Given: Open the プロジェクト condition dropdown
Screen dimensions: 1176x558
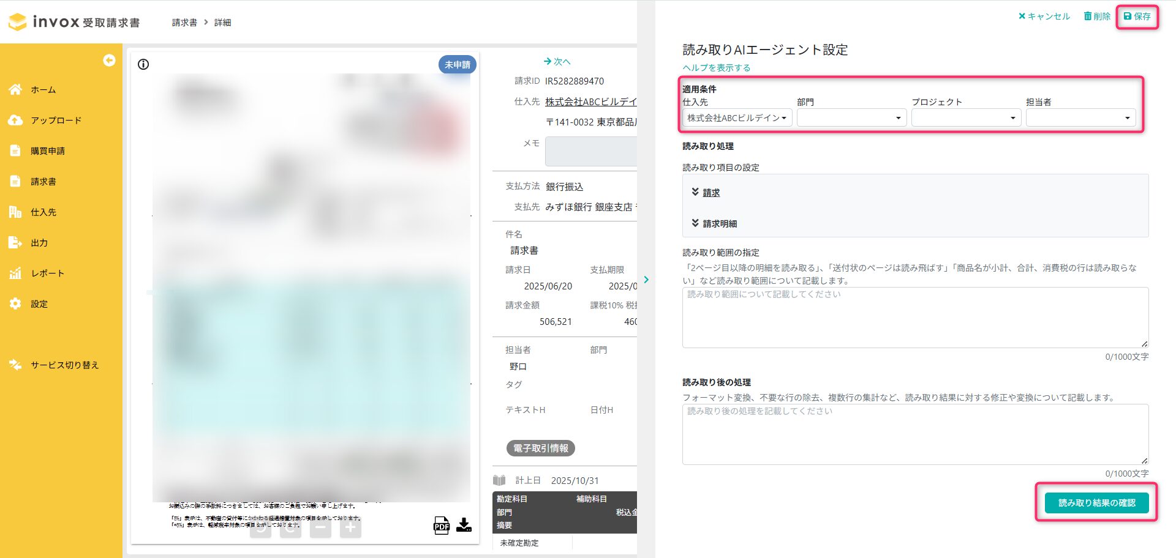Looking at the screenshot, I should [966, 117].
